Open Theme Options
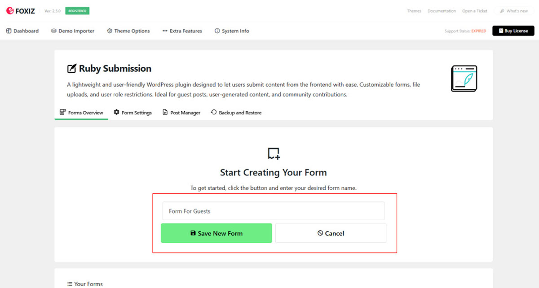Image resolution: width=539 pixels, height=288 pixels. point(128,31)
